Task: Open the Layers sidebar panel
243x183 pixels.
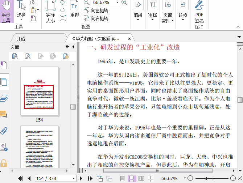Action: point(4,98)
